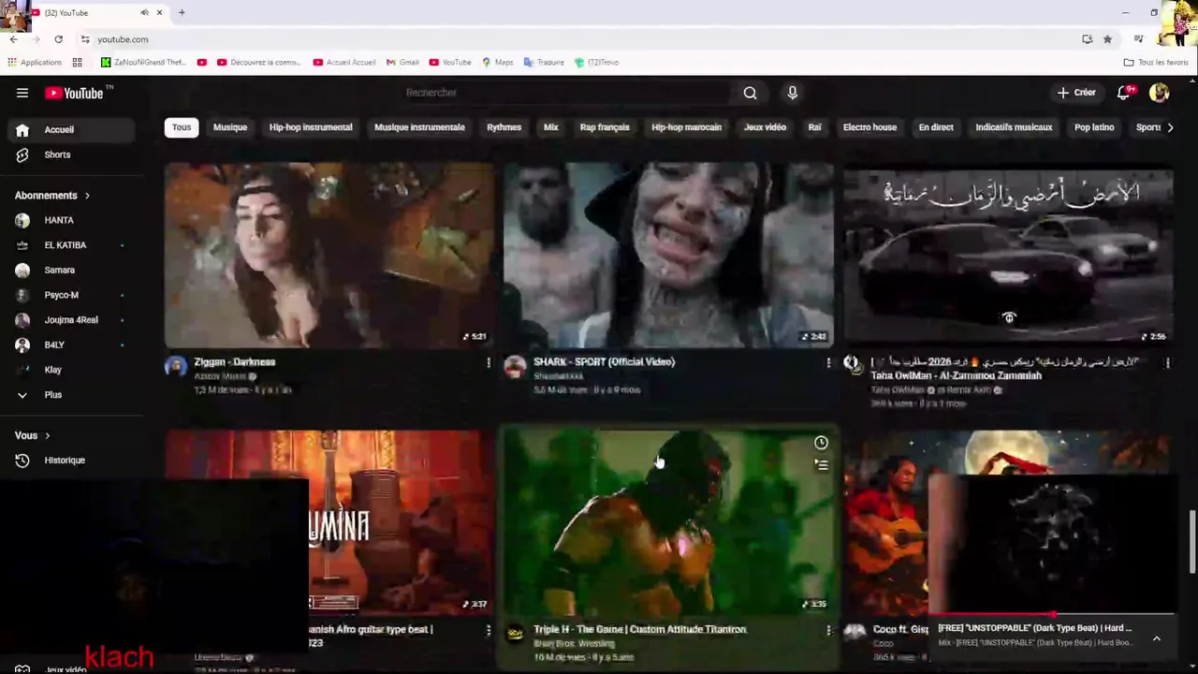
Task: Open the Taha OwlMan car thumbnail
Action: (1008, 255)
